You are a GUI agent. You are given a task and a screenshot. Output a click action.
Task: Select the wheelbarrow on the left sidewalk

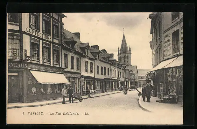point(78,96)
